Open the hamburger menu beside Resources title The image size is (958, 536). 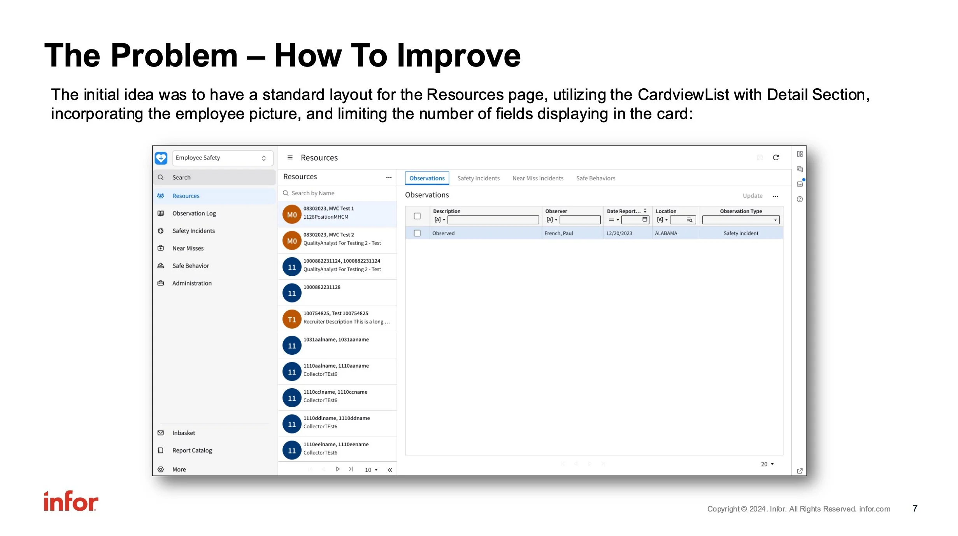(290, 158)
